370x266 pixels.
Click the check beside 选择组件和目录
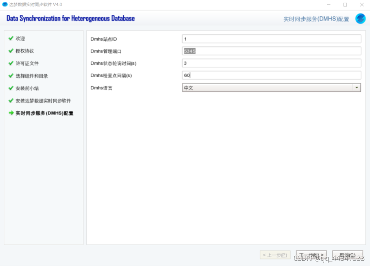point(11,76)
